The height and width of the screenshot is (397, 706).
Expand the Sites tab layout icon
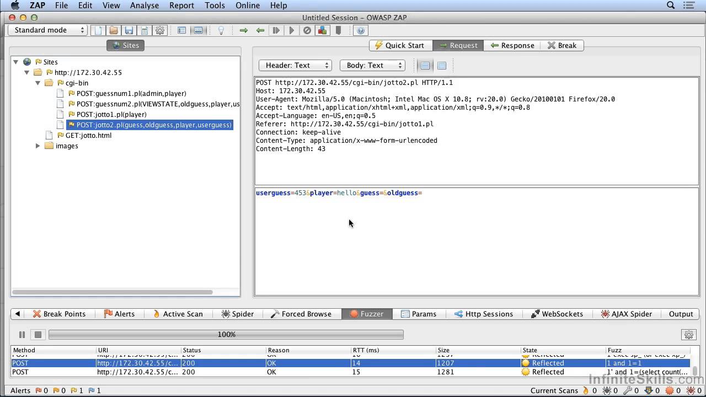coord(181,30)
